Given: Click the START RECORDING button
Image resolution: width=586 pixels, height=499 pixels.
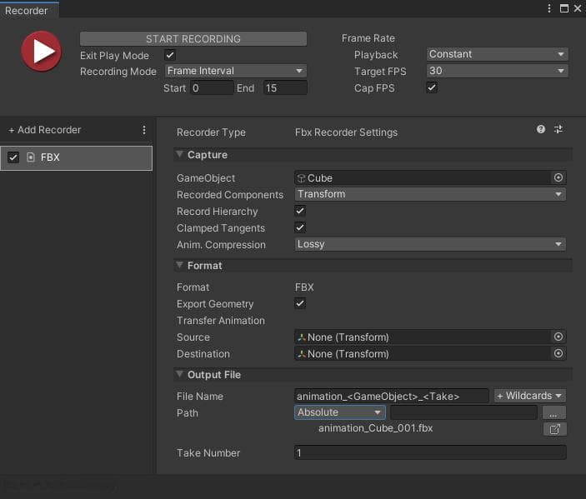Looking at the screenshot, I should [x=193, y=39].
